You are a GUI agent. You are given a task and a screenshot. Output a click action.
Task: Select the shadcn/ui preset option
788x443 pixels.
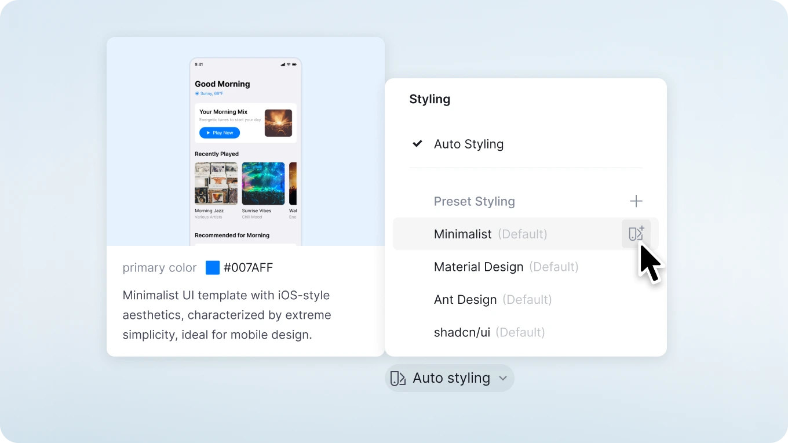[x=462, y=332]
